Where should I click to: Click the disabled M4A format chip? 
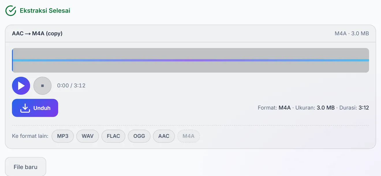click(x=188, y=136)
